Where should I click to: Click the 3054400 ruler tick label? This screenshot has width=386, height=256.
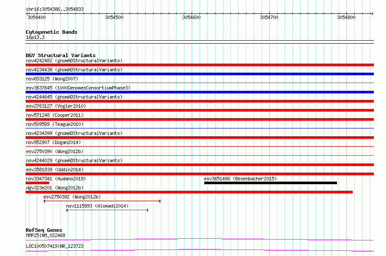point(36,17)
